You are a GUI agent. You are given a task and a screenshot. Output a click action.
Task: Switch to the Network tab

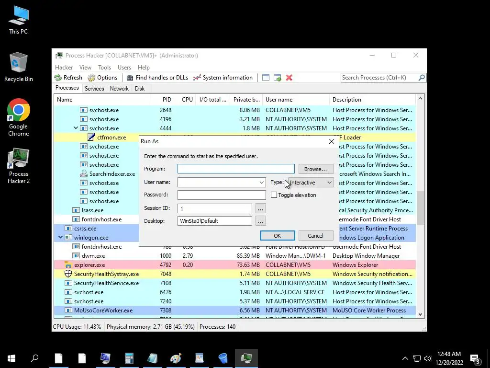coord(119,89)
